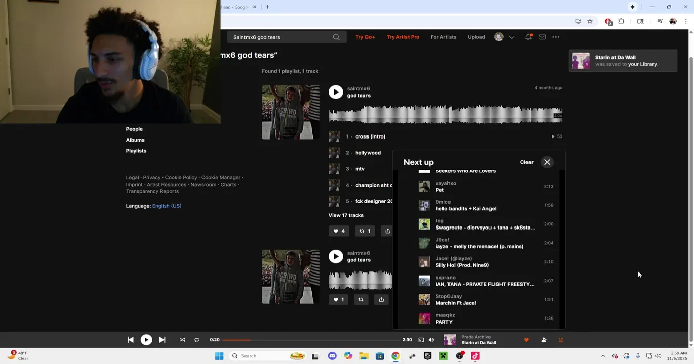Open the notifications bell
694x364 pixels.
coord(528,37)
